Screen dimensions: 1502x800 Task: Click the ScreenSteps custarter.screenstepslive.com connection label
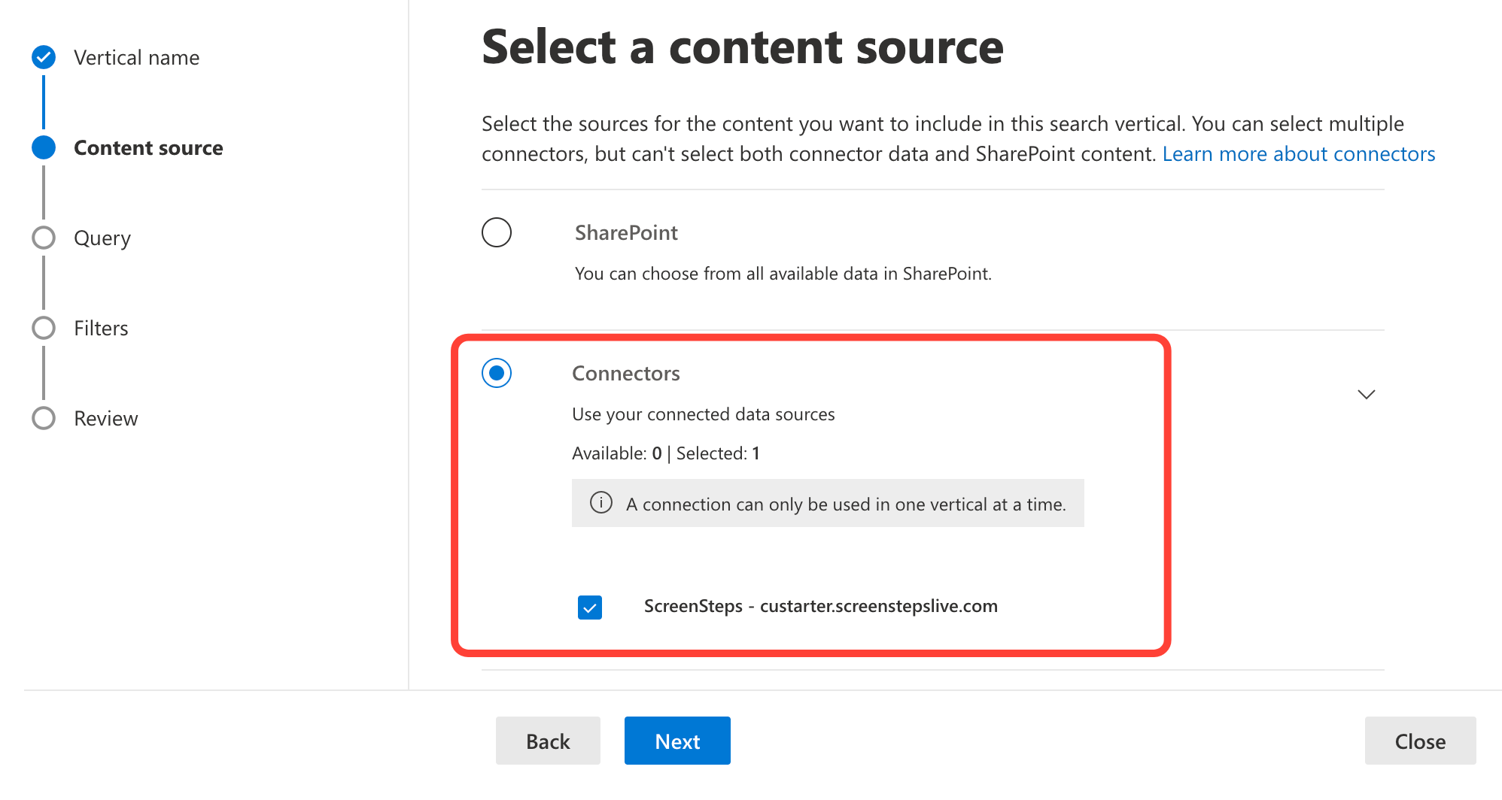[820, 606]
